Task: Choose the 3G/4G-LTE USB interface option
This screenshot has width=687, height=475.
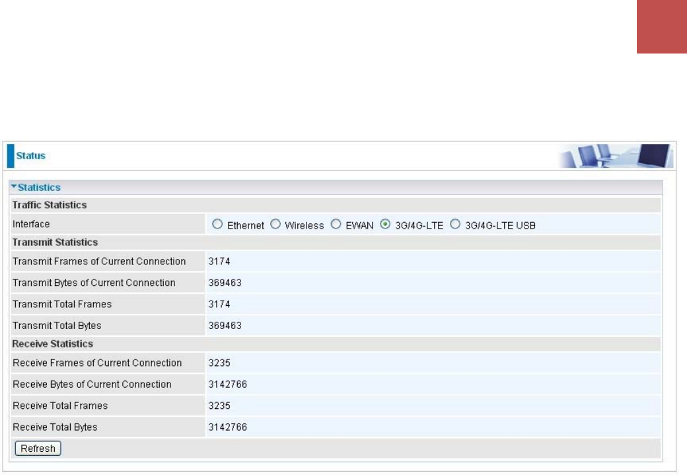Action: point(455,225)
